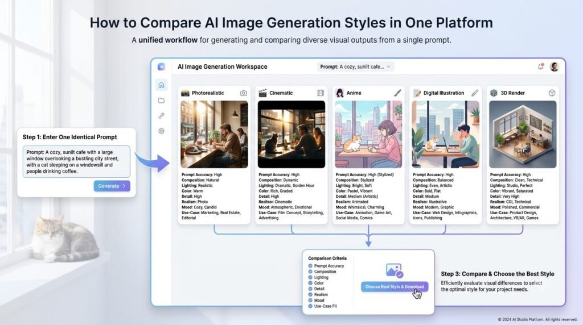Select the Photorealistic style header
The height and width of the screenshot is (325, 583).
[208, 93]
